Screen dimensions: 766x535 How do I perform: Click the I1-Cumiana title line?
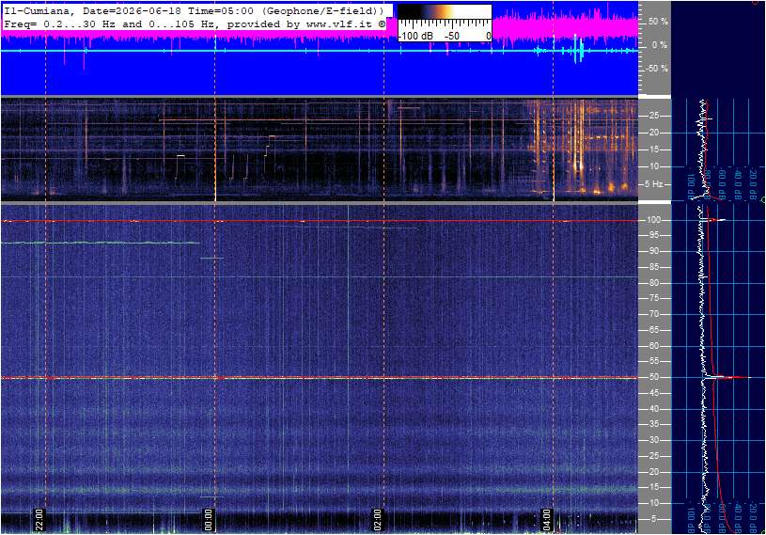click(x=194, y=10)
